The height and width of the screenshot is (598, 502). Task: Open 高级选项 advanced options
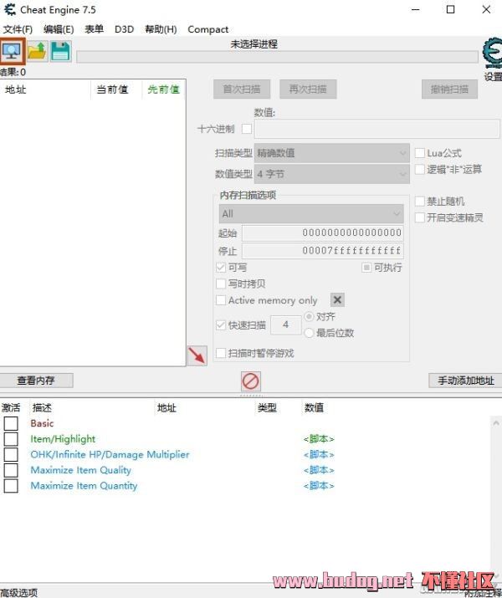19,593
